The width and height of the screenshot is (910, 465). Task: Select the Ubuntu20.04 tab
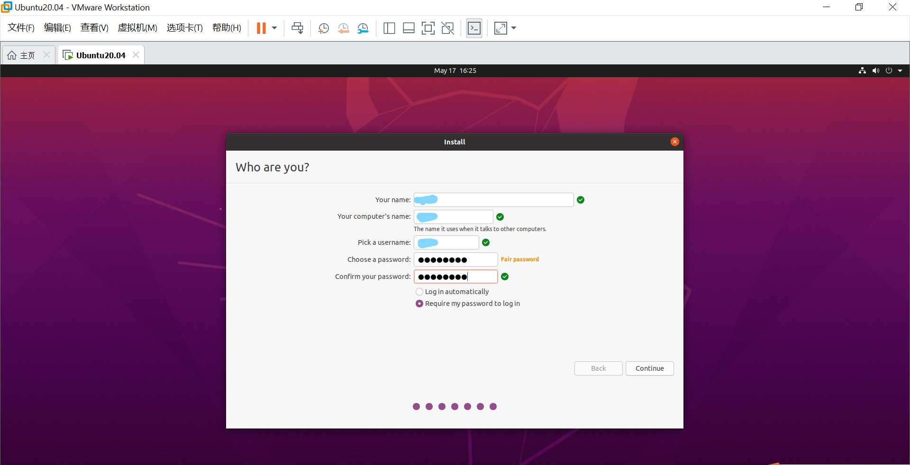pos(100,55)
